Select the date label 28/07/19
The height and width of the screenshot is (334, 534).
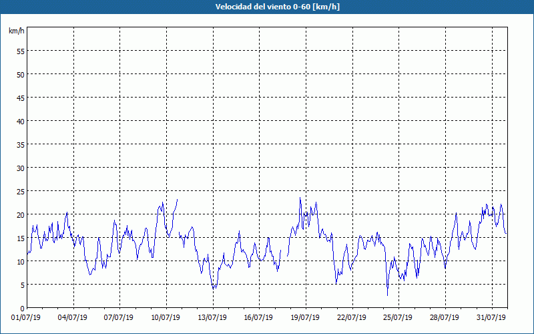[x=445, y=318]
